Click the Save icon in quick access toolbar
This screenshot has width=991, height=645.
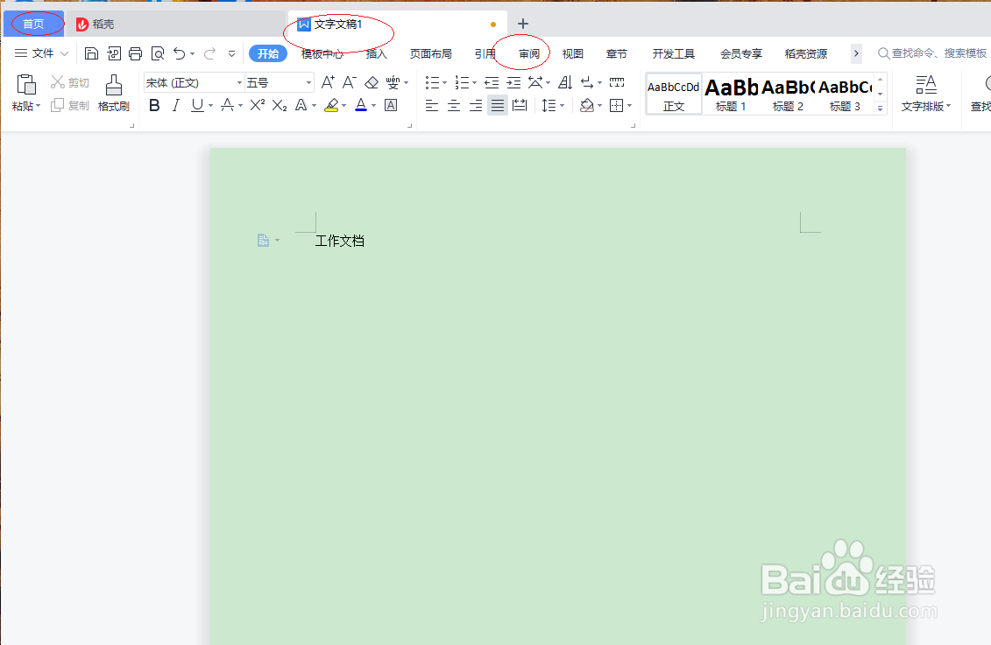[x=91, y=53]
